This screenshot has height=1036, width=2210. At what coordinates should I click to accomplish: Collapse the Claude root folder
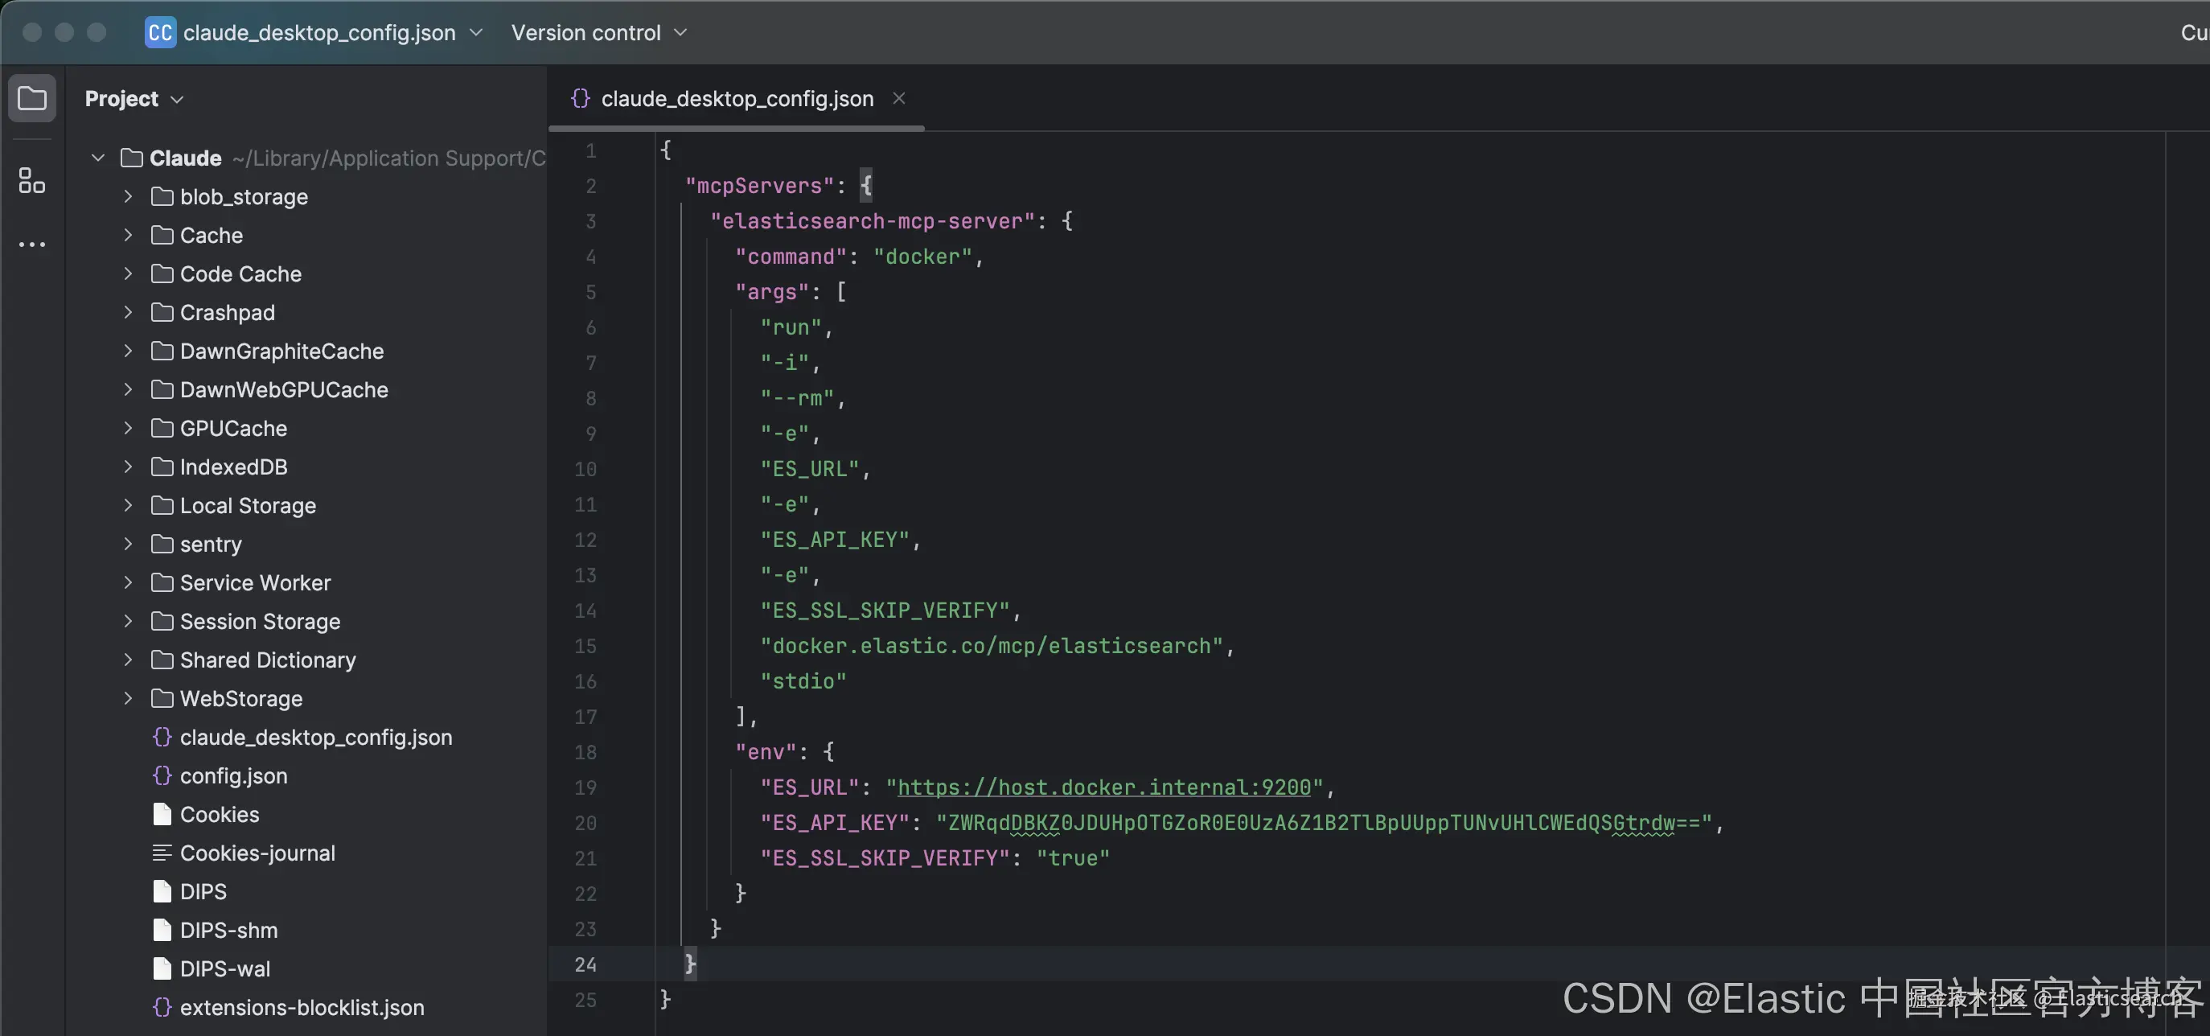click(x=98, y=158)
